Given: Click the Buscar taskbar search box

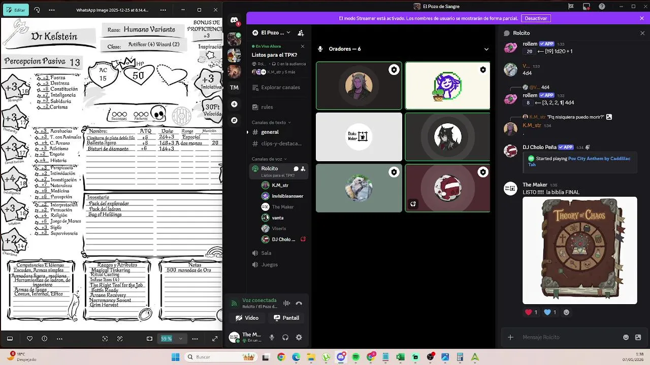Looking at the screenshot, I should (x=220, y=357).
